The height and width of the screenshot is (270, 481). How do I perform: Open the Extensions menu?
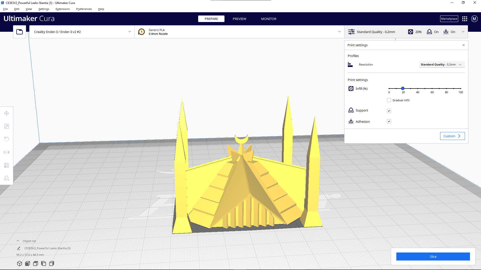[x=62, y=9]
